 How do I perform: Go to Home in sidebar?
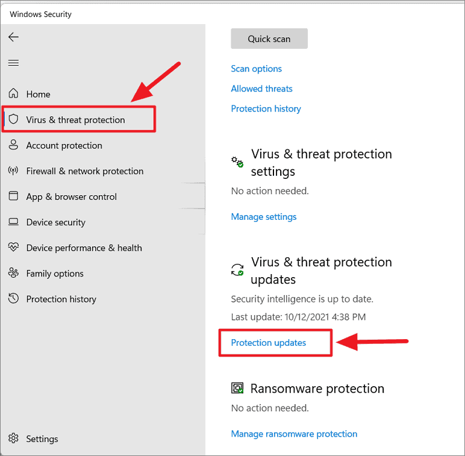39,95
